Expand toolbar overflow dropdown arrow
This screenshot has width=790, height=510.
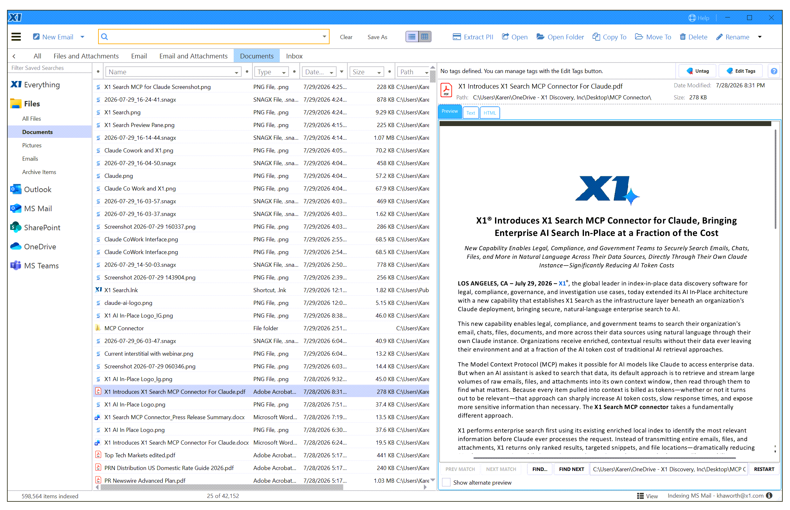coord(760,37)
